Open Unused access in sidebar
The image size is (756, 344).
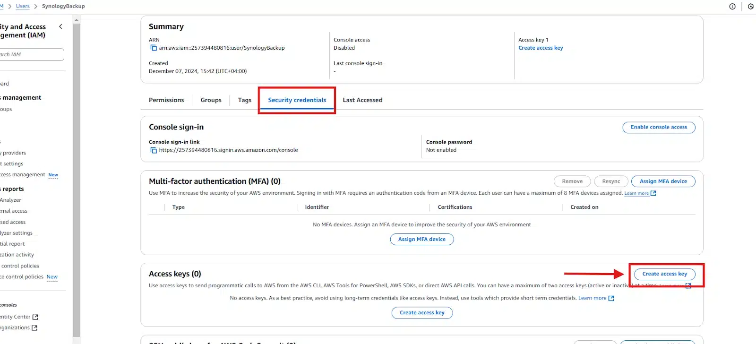coord(13,222)
